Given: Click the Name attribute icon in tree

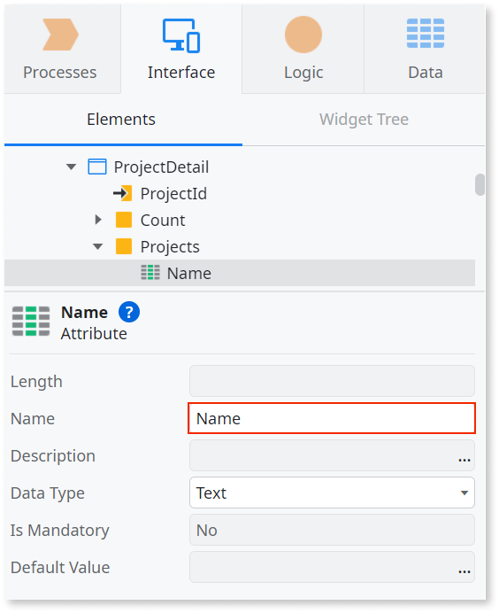Looking at the screenshot, I should point(150,273).
